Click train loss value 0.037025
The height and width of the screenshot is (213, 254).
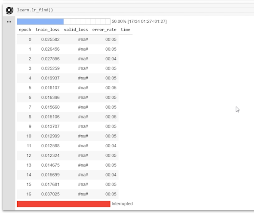pyautogui.click(x=50, y=194)
